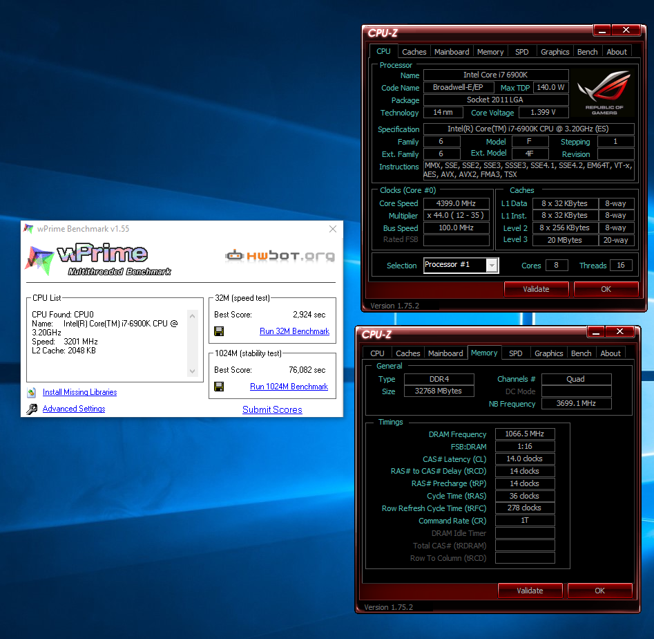Close the top CPU-Z window

tap(626, 30)
